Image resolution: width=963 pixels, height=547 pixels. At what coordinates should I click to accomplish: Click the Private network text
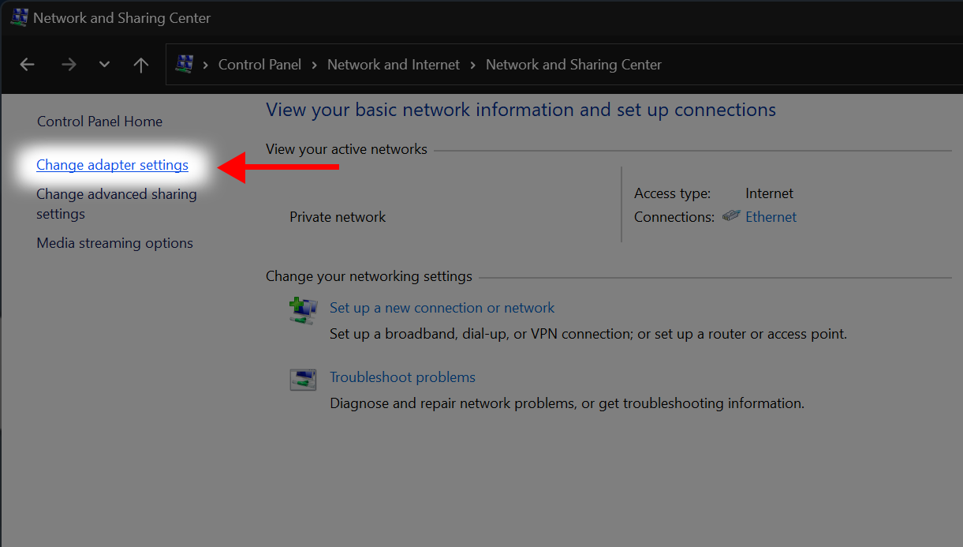pyautogui.click(x=338, y=217)
